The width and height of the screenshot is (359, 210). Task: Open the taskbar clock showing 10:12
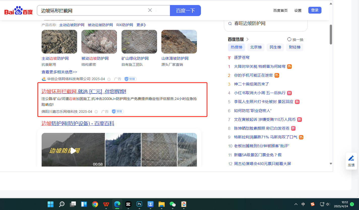[341, 204]
